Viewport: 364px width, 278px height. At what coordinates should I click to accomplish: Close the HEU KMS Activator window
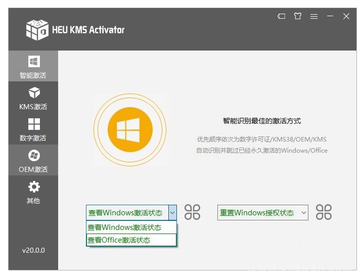346,16
